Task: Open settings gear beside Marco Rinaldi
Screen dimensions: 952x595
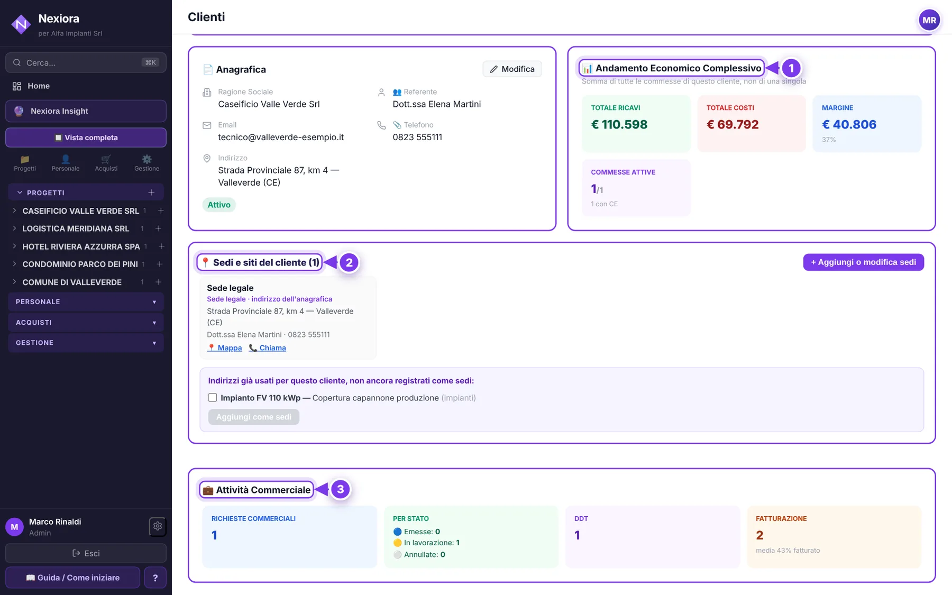Action: tap(158, 526)
